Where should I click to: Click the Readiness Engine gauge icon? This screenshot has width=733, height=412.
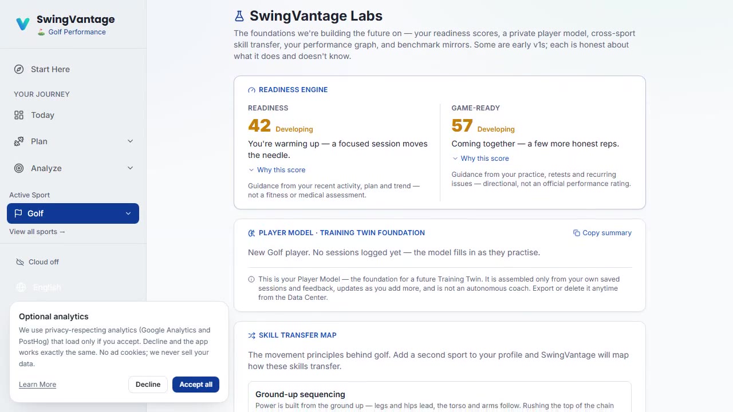coord(251,90)
